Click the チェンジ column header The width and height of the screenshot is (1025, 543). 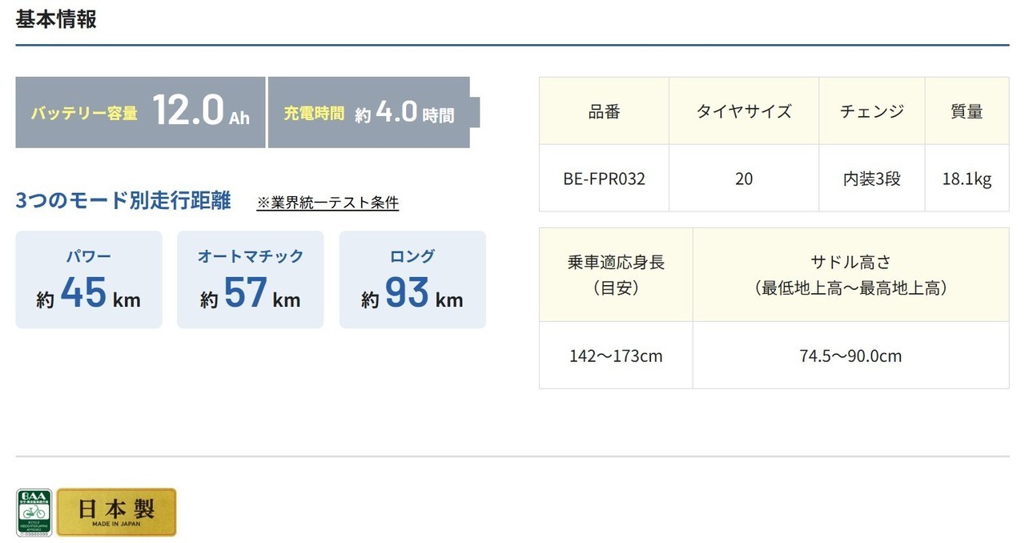(872, 111)
